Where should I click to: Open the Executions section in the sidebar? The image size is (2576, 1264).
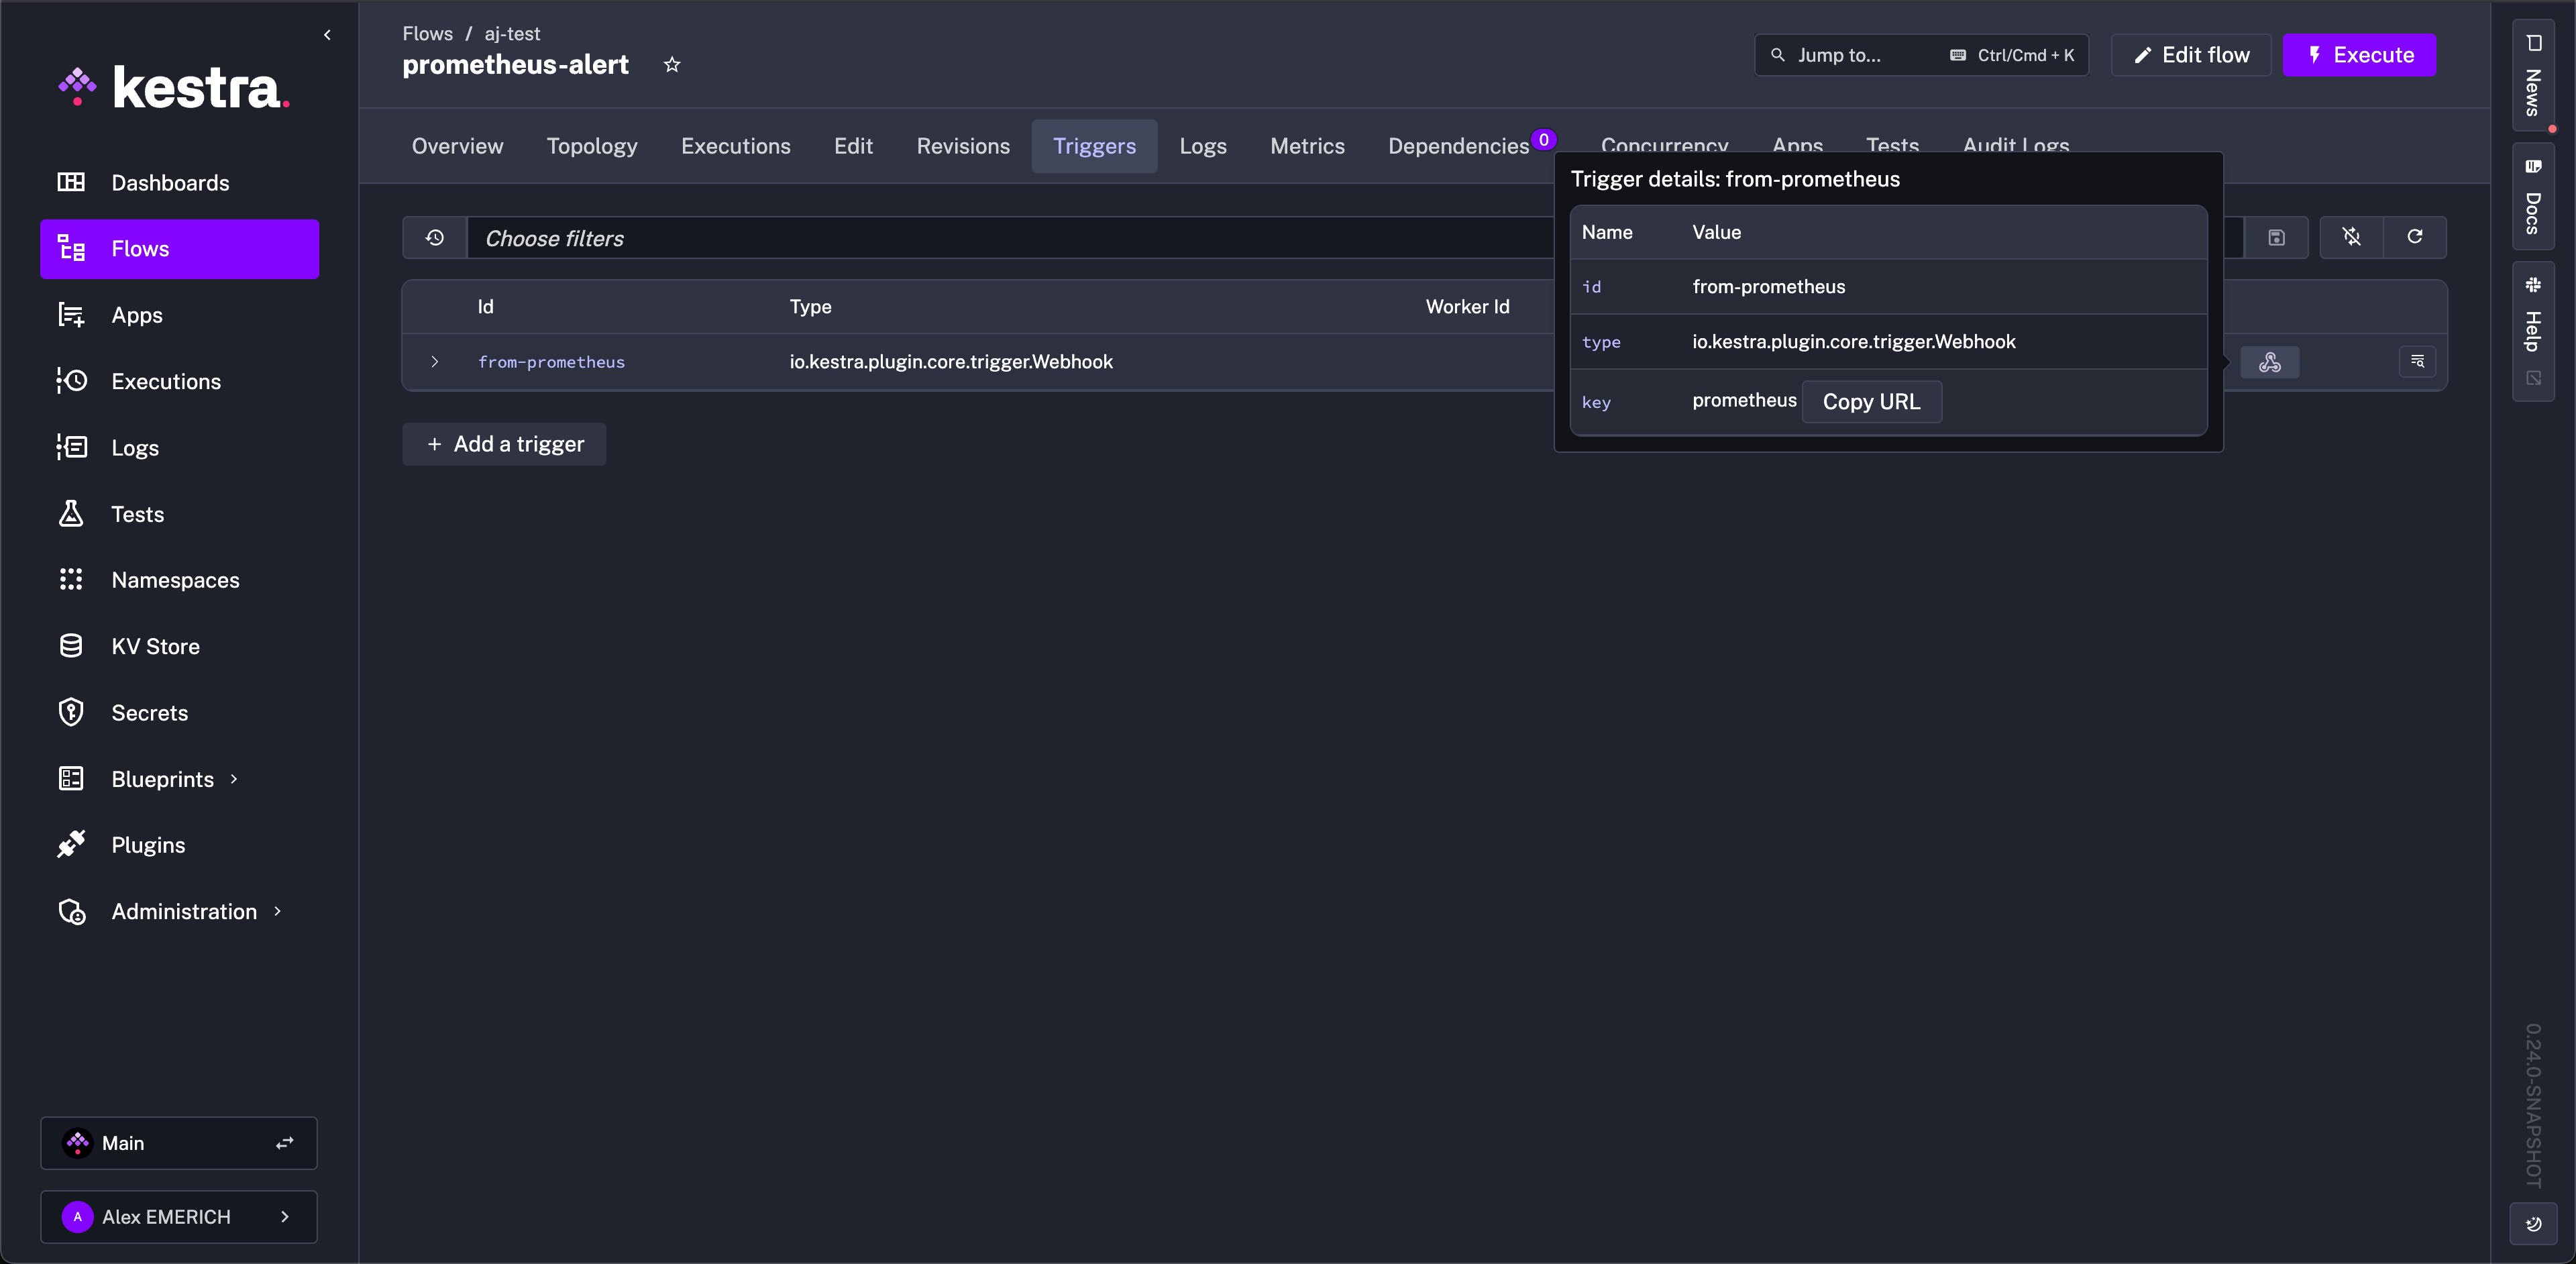166,381
